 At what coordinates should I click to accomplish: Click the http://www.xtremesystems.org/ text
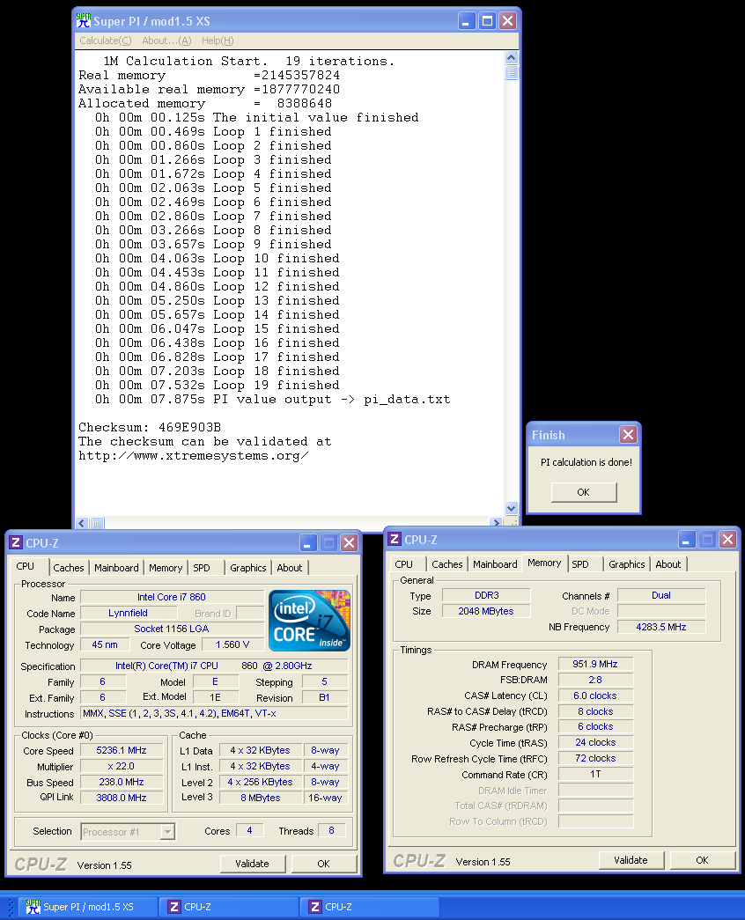[x=194, y=456]
